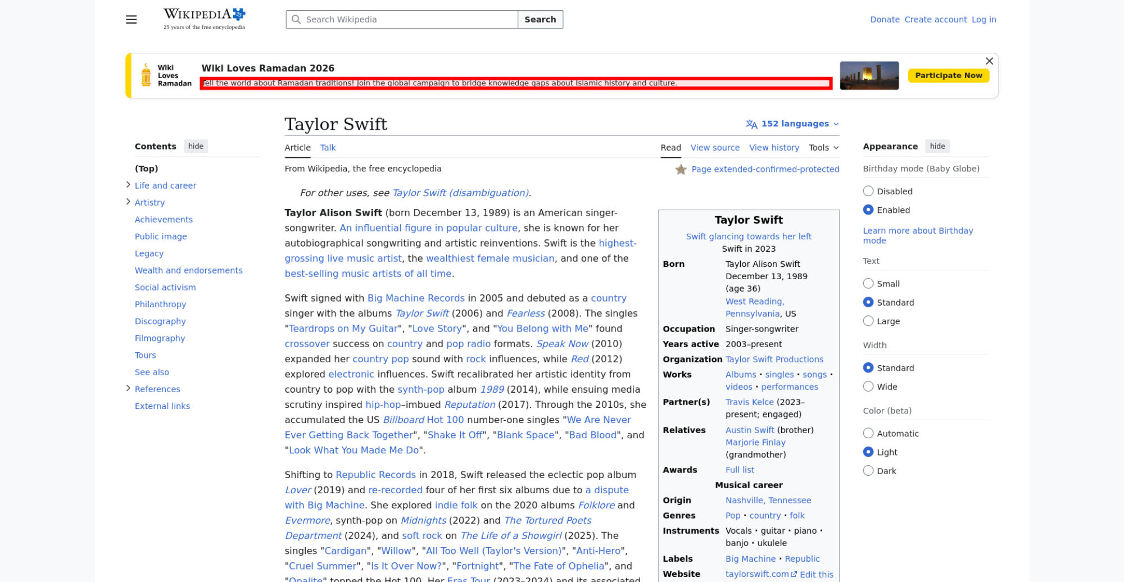Open the hamburger main menu
The width and height of the screenshot is (1124, 582).
click(131, 20)
